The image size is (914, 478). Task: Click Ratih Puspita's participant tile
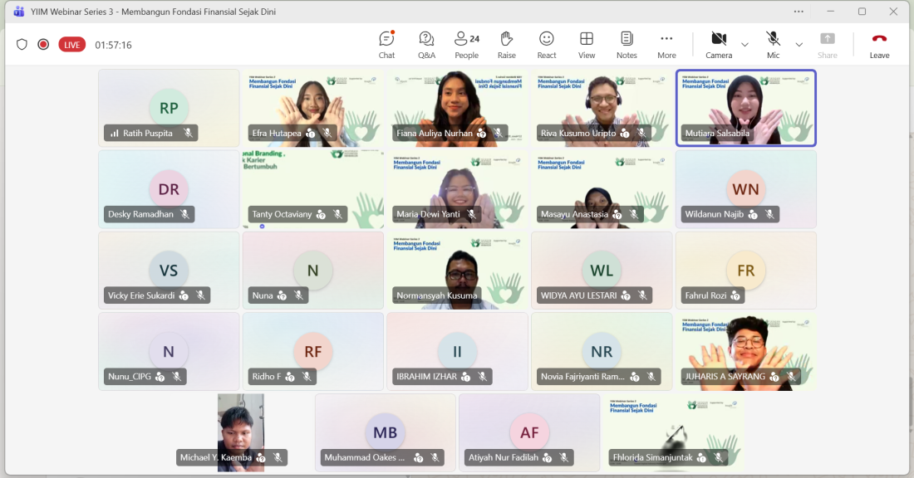coord(169,107)
